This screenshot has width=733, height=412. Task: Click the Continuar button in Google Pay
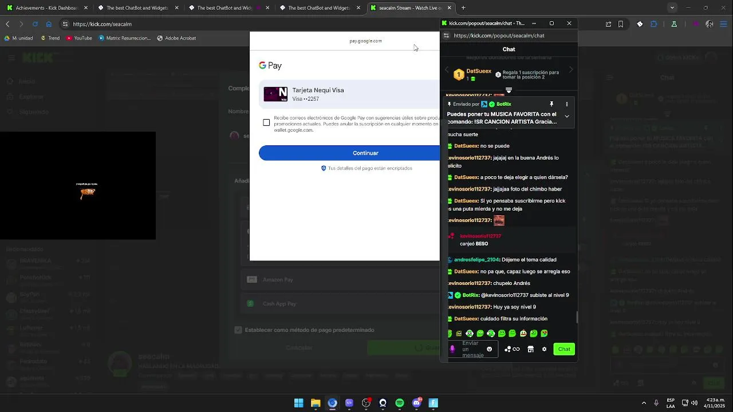tap(349, 153)
